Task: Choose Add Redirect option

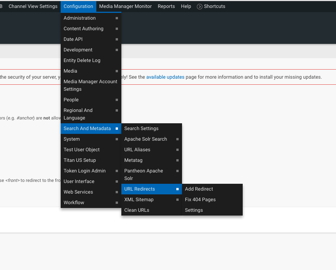Action: (212, 189)
